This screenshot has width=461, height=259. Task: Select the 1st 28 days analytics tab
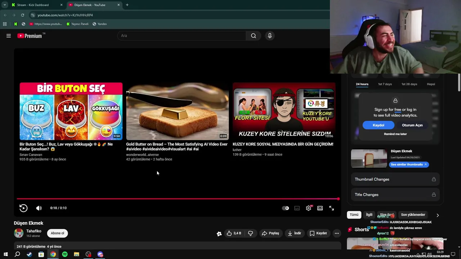pos(409,84)
